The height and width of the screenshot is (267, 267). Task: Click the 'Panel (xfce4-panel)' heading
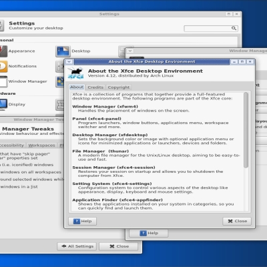point(97,119)
